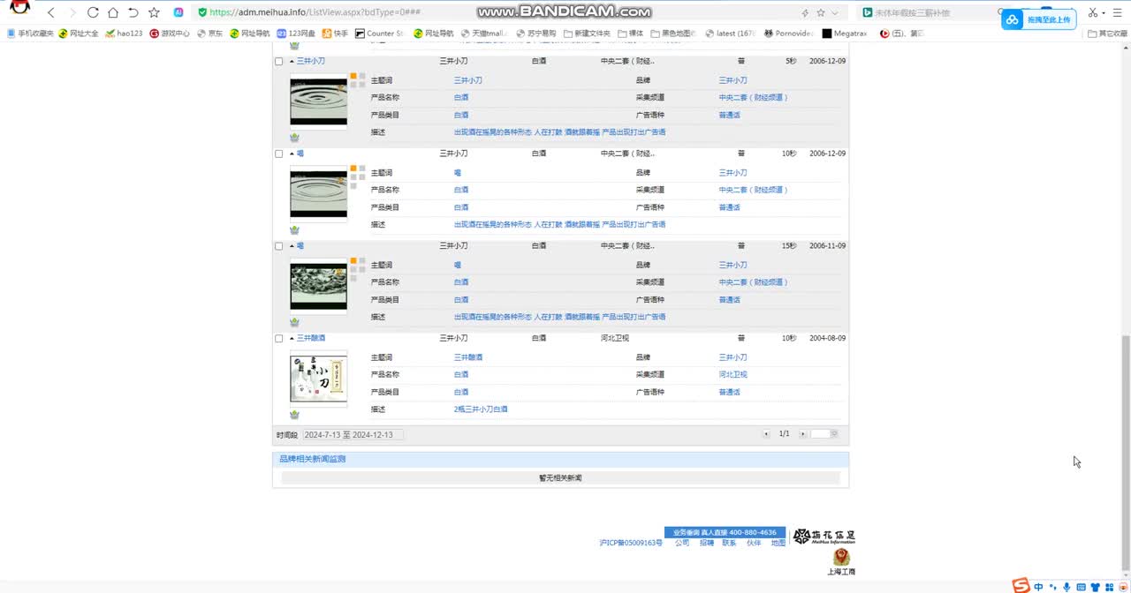1131x593 pixels.
Task: Click the undo-close-tab arrow icon
Action: pos(133,12)
